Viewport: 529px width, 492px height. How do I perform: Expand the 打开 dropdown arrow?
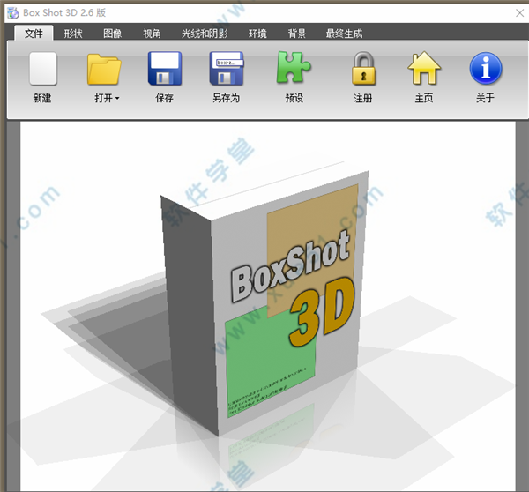tap(117, 98)
